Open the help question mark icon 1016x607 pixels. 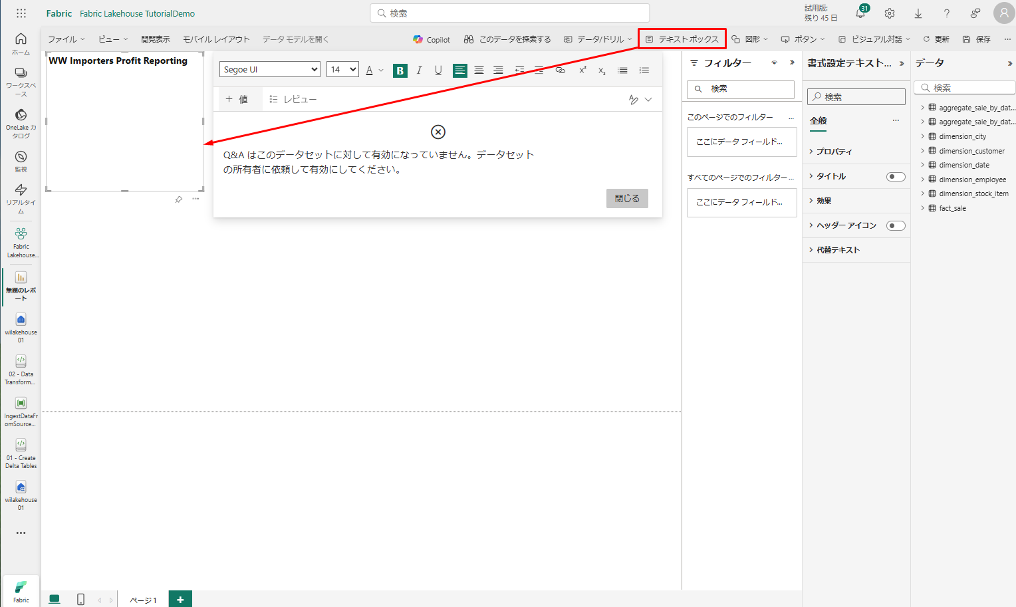[x=947, y=13]
